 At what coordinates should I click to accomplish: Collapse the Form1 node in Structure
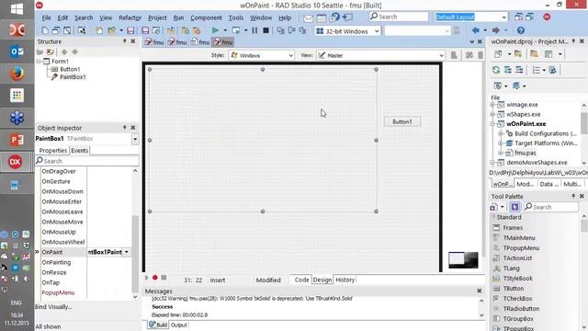pyautogui.click(x=39, y=62)
